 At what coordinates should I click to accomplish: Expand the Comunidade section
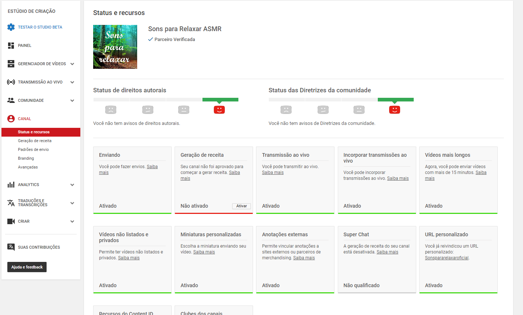click(72, 100)
